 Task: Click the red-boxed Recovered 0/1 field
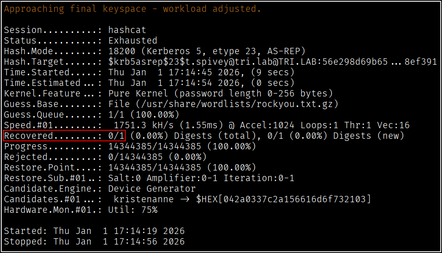pos(65,136)
